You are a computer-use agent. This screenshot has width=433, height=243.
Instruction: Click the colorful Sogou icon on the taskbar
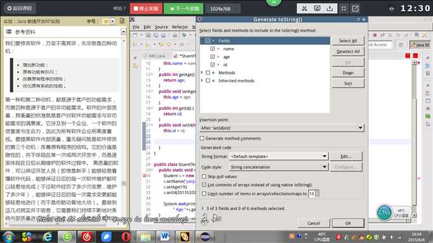(27, 237)
